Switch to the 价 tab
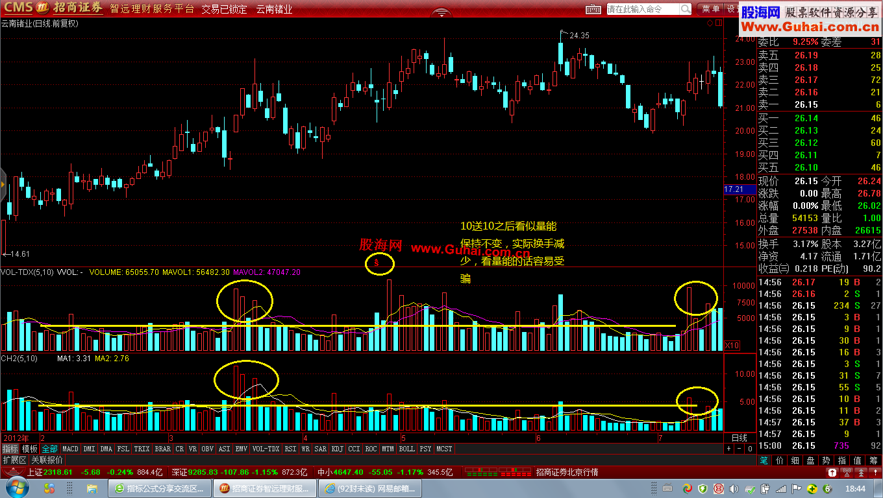883x498 pixels. (780, 460)
